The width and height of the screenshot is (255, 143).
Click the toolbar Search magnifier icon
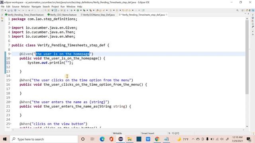pyautogui.click(x=237, y=10)
